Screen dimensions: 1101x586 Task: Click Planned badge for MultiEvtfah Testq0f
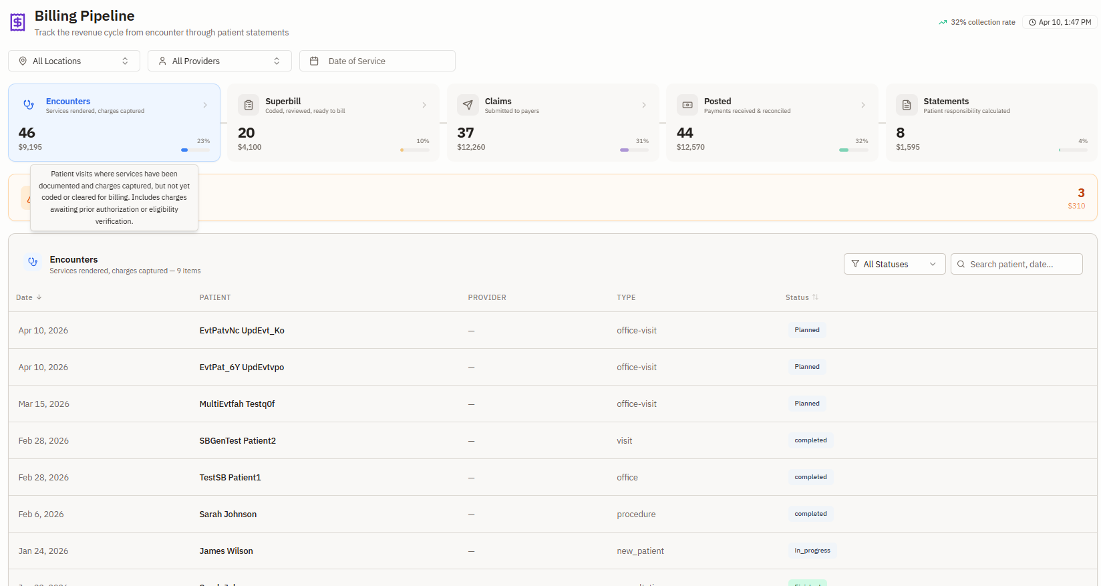click(807, 404)
